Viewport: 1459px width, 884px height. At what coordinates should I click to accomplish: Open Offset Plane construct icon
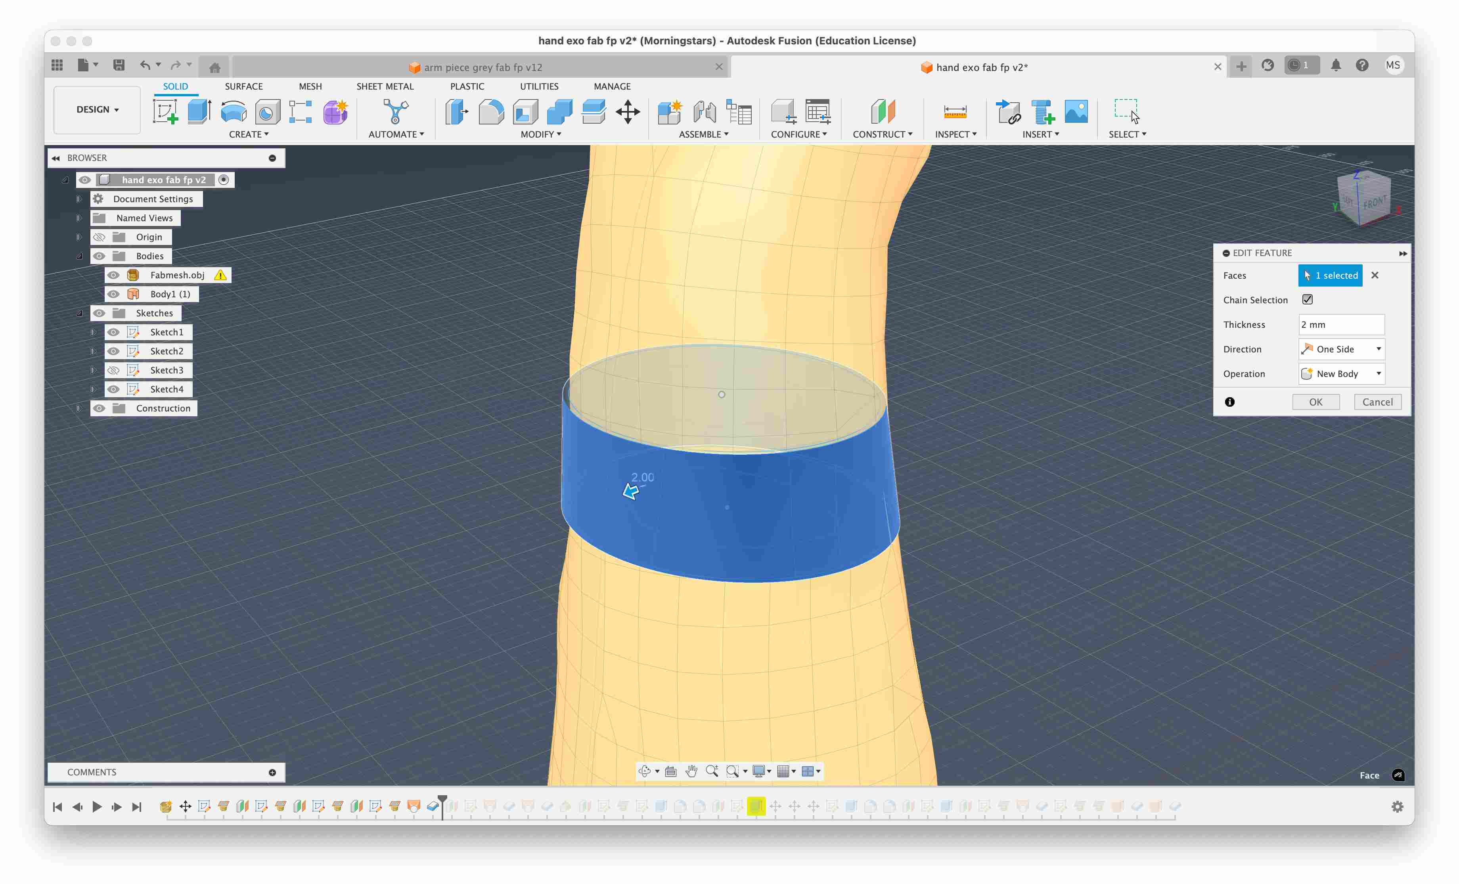pyautogui.click(x=883, y=111)
